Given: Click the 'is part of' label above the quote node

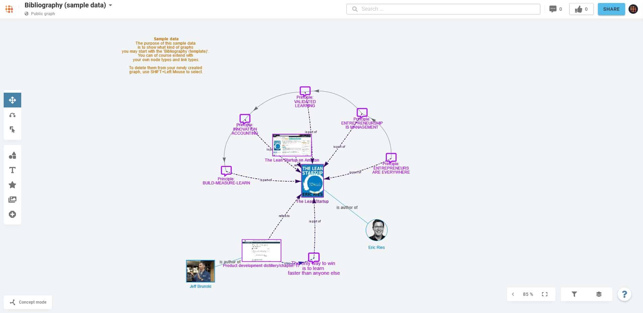Looking at the screenshot, I should [315, 221].
